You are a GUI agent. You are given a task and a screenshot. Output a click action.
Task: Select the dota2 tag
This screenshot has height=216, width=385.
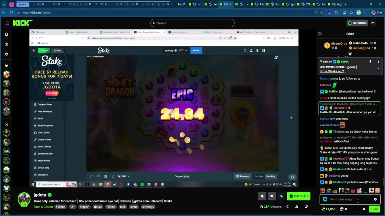tap(98, 207)
